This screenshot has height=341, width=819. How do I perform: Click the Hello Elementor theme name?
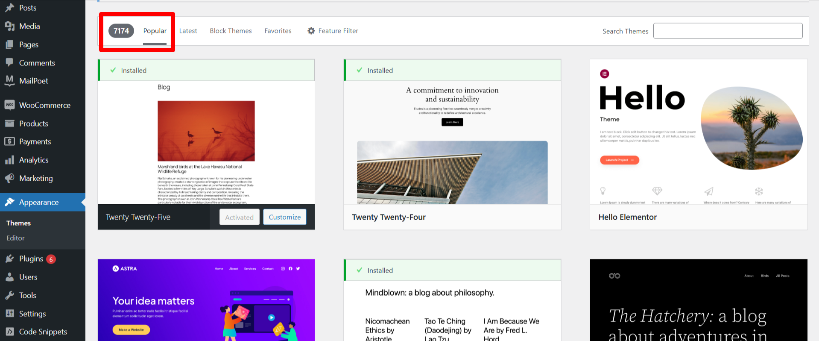click(x=627, y=217)
